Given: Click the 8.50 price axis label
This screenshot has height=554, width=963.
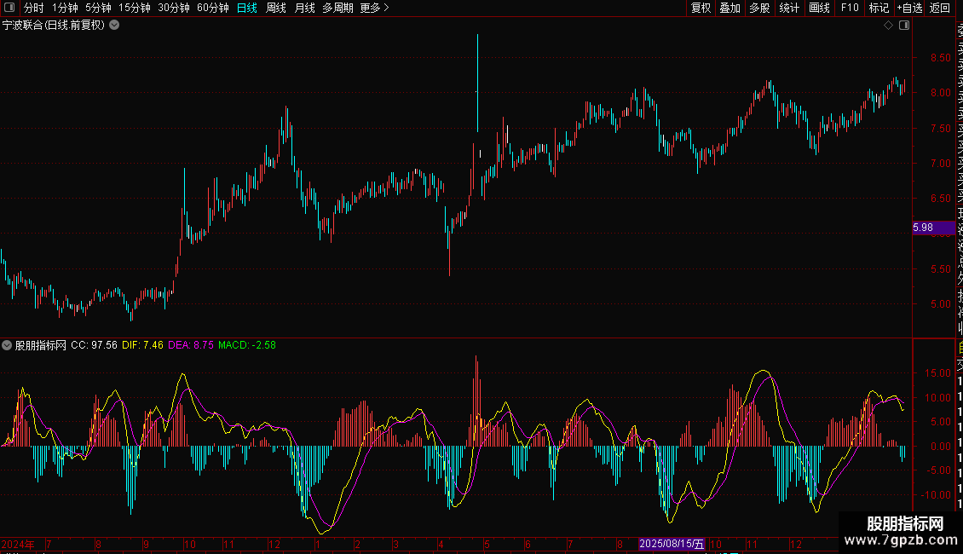Looking at the screenshot, I should (940, 58).
